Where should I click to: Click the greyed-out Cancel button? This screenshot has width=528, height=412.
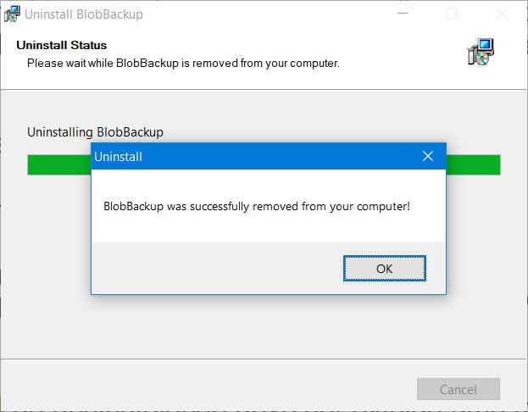tap(459, 389)
